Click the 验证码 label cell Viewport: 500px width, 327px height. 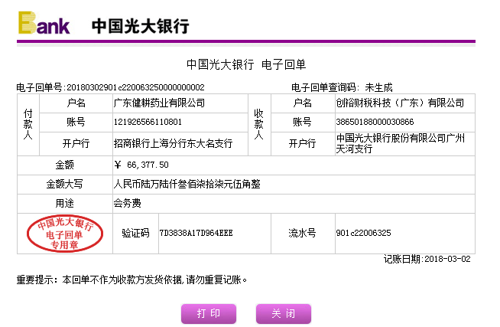[x=135, y=233]
